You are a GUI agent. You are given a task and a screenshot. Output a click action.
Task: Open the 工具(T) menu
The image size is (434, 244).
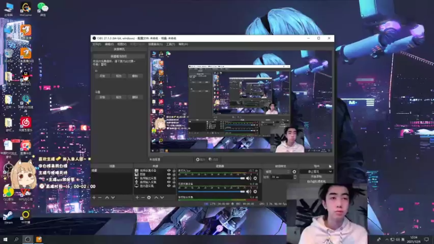pos(170,44)
